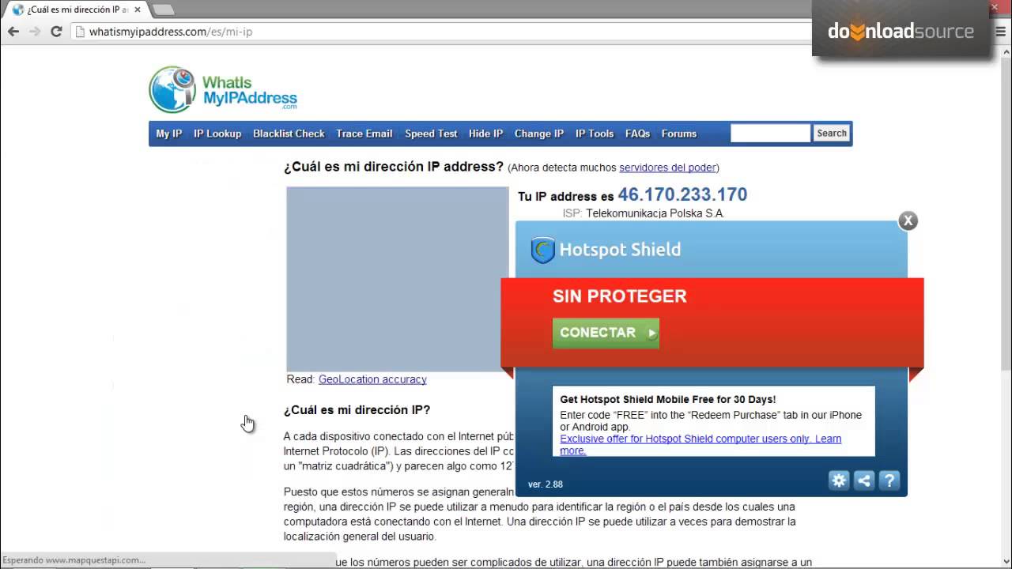This screenshot has height=569, width=1012.
Task: Click the 'SIN PROTEGER' status text
Action: tap(620, 296)
